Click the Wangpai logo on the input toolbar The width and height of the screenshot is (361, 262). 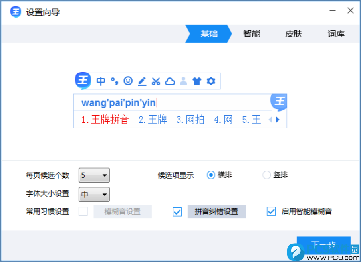(x=83, y=81)
